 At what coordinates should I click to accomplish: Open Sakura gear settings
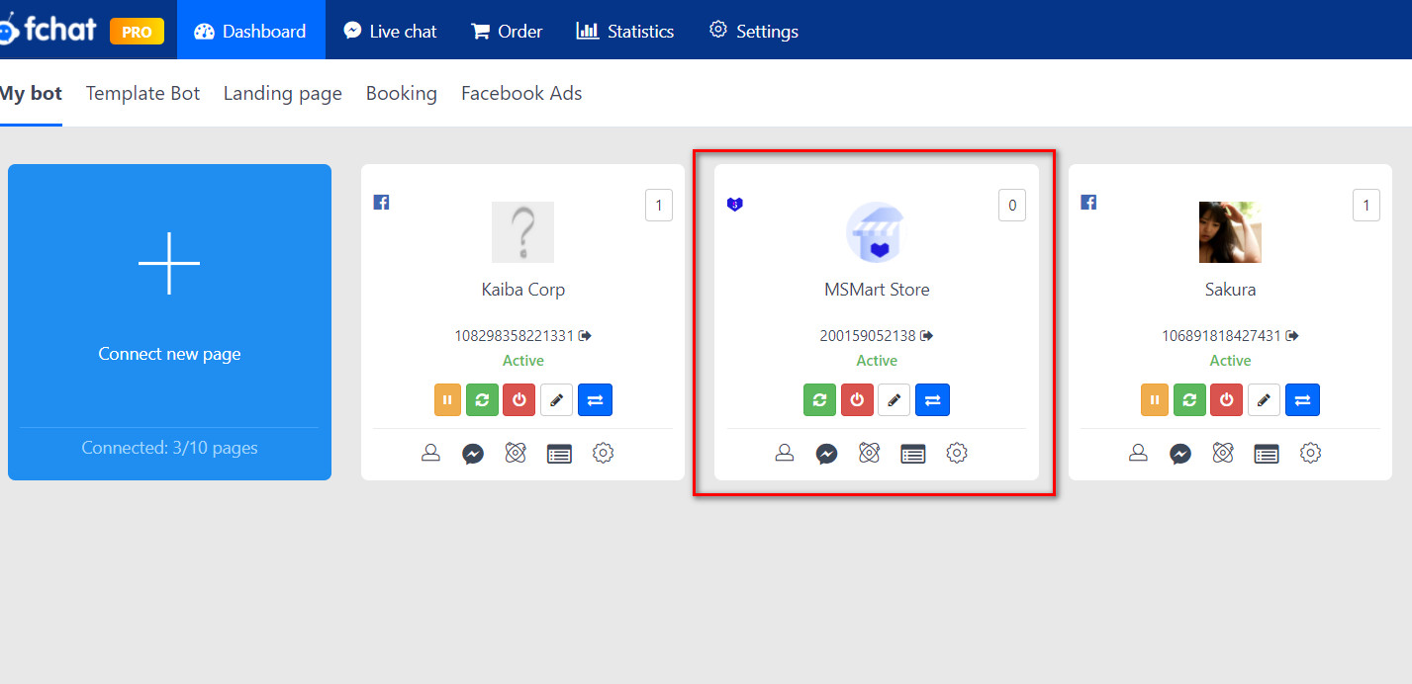1310,453
